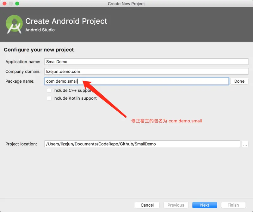Zoom window with the green title-bar button
The width and height of the screenshot is (253, 212).
[x=17, y=3]
